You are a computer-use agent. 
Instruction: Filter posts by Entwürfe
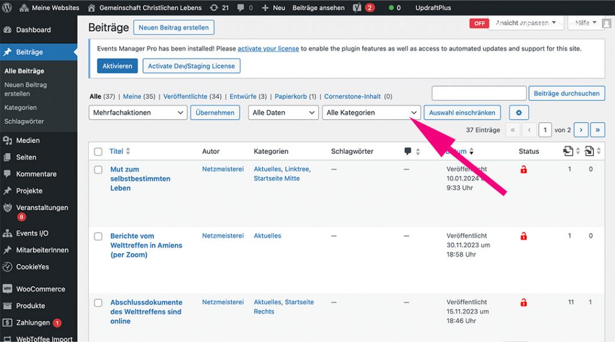pos(243,96)
